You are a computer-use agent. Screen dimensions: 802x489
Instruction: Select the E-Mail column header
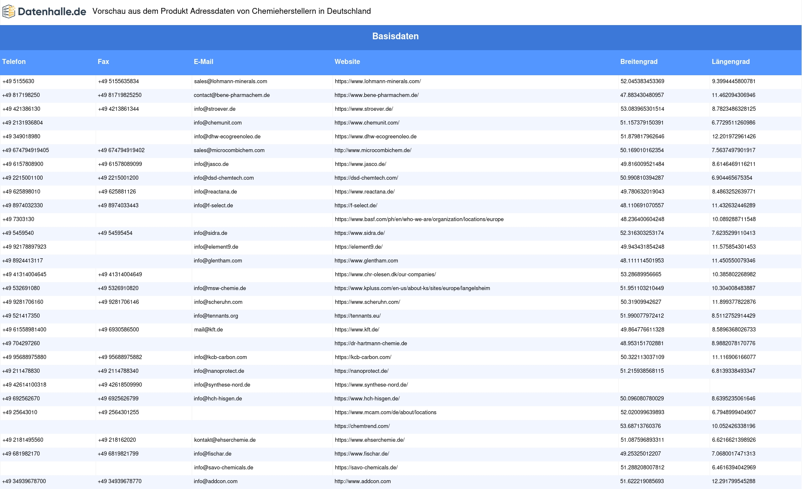(203, 61)
